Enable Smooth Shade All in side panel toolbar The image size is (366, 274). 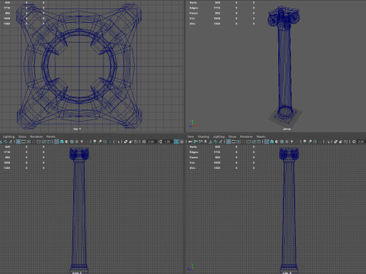pos(271,142)
